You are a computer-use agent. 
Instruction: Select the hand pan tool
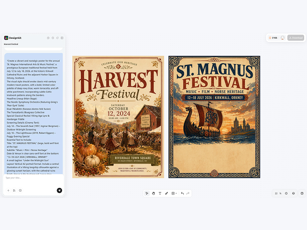(x=153, y=193)
